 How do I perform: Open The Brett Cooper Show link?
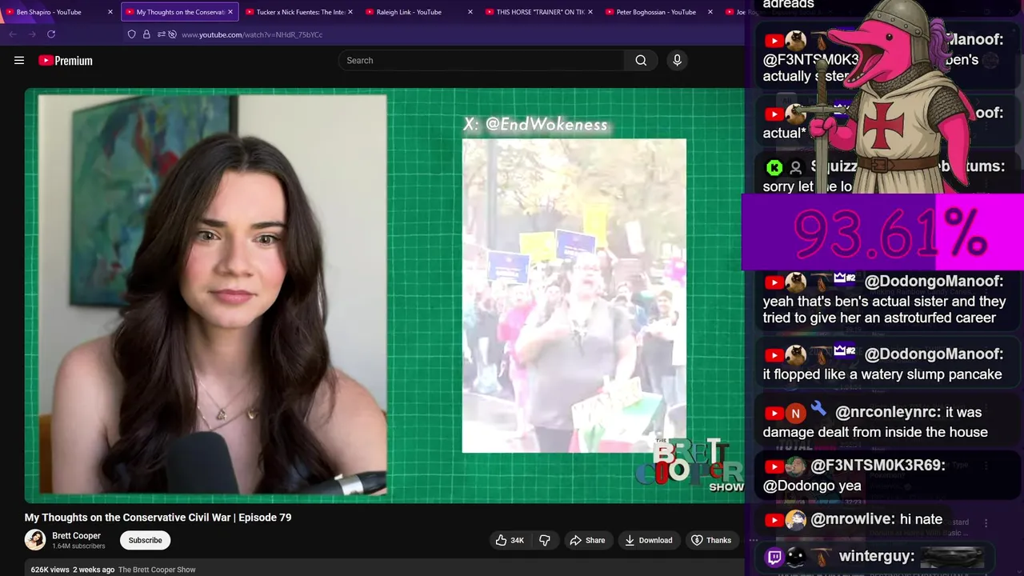tap(157, 570)
